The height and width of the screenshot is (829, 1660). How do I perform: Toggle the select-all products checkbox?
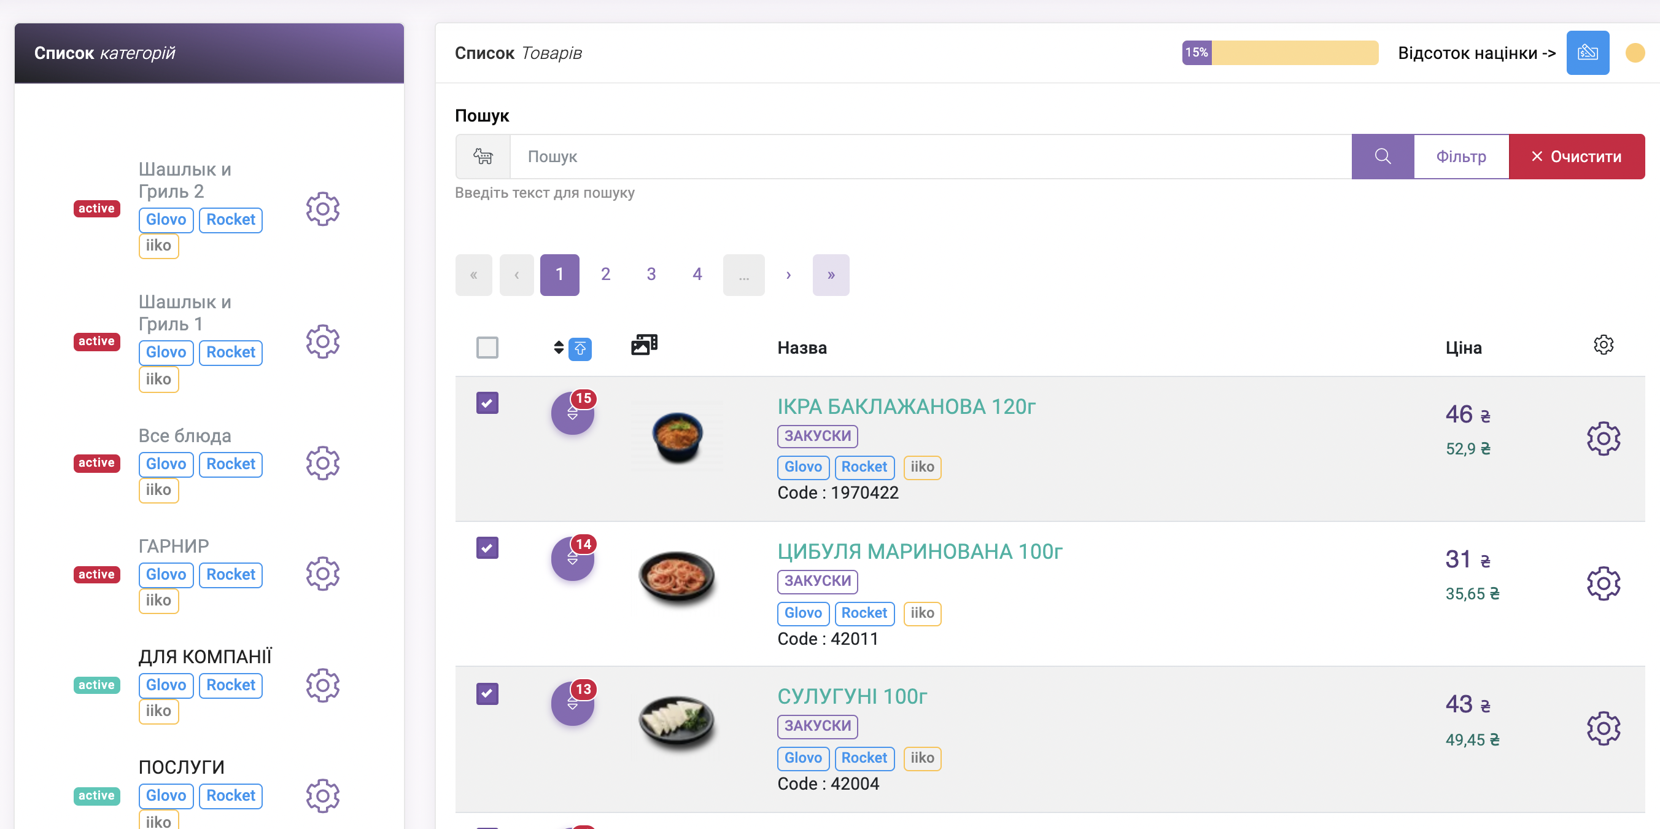click(x=487, y=348)
